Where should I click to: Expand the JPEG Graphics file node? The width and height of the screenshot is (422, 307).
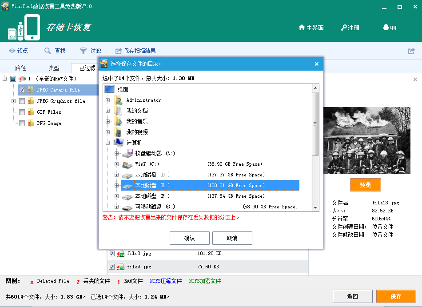tap(13, 101)
